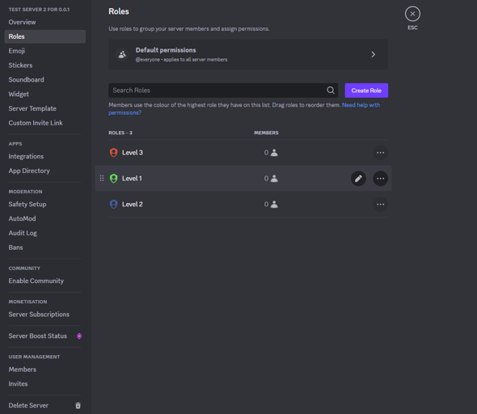The image size is (477, 414).
Task: Open the Soundboard settings
Action: tap(45, 80)
